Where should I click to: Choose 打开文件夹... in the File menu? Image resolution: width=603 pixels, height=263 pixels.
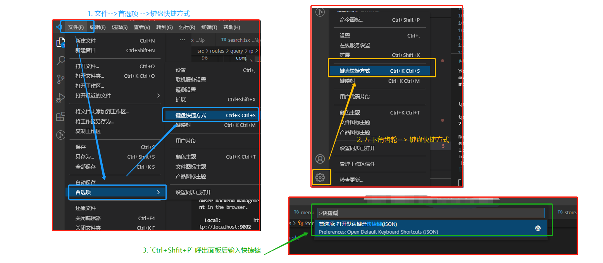[115, 76]
